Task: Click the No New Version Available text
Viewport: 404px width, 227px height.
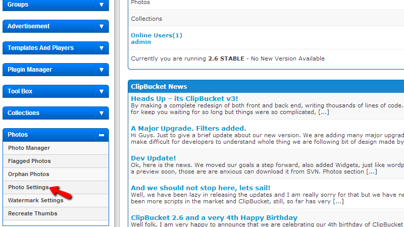Action: 287,59
